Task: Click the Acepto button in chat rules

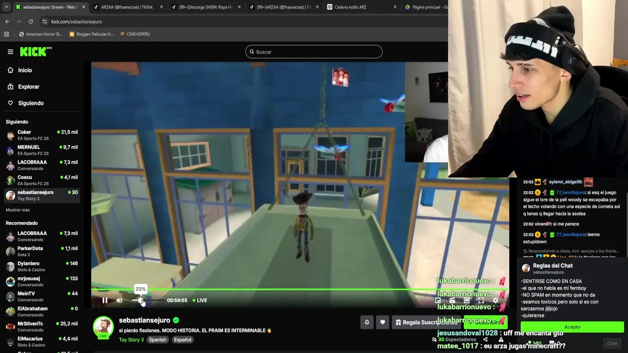Action: [x=572, y=327]
